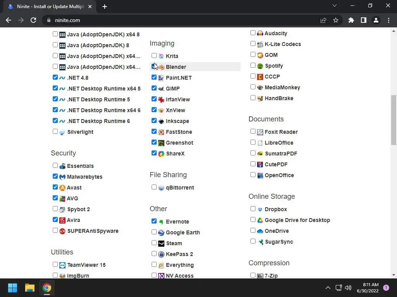Check the LibreOffice checkbox

coord(253,142)
